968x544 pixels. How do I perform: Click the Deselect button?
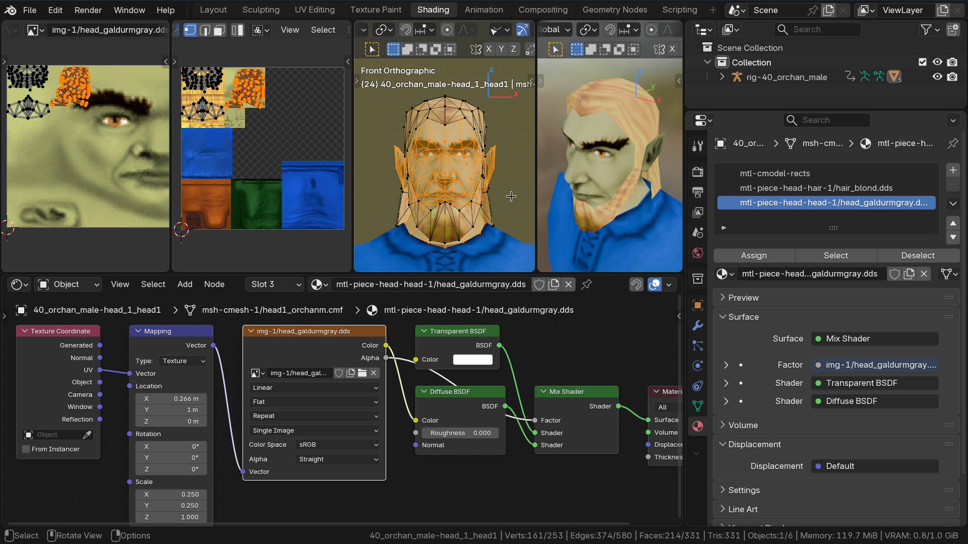(918, 255)
